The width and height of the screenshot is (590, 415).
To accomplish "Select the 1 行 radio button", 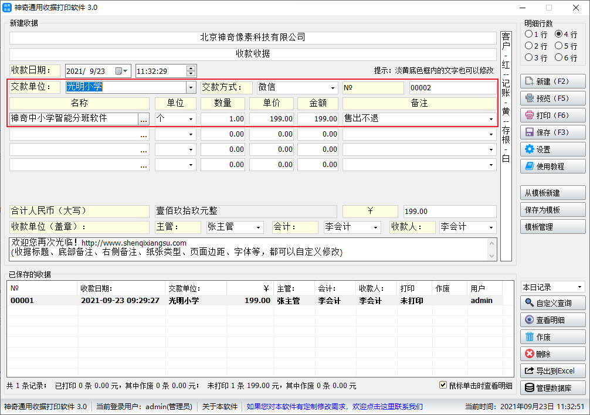I will pos(528,34).
